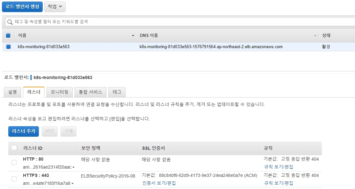Screen dimensions: 355x189
Task: Toggle checkbox for HTTP : 80 listener
Action: (x=14, y=163)
